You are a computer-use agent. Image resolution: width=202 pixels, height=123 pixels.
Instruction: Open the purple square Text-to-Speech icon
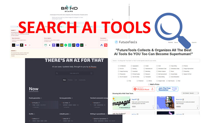54,45
